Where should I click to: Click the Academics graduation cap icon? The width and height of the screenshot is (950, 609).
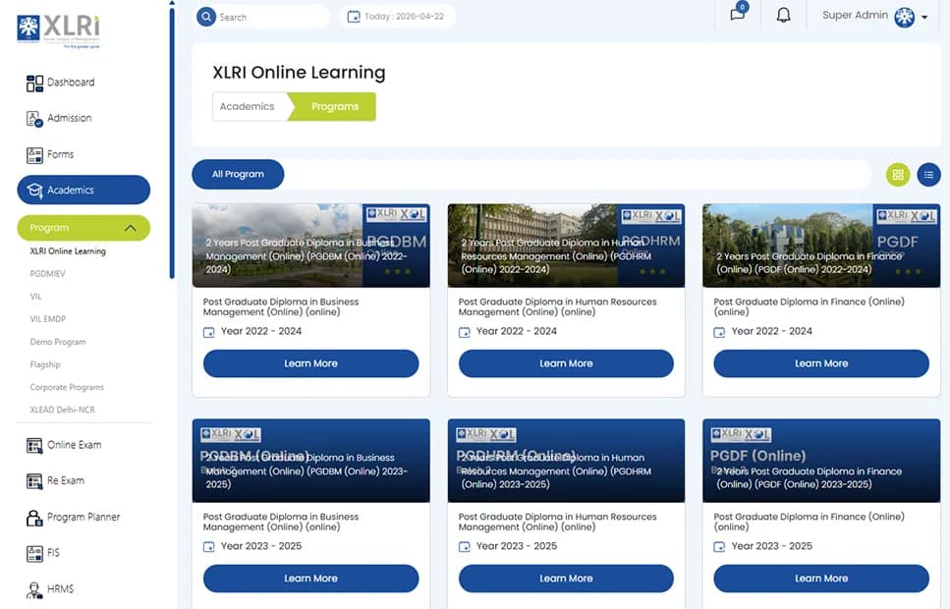pos(35,191)
